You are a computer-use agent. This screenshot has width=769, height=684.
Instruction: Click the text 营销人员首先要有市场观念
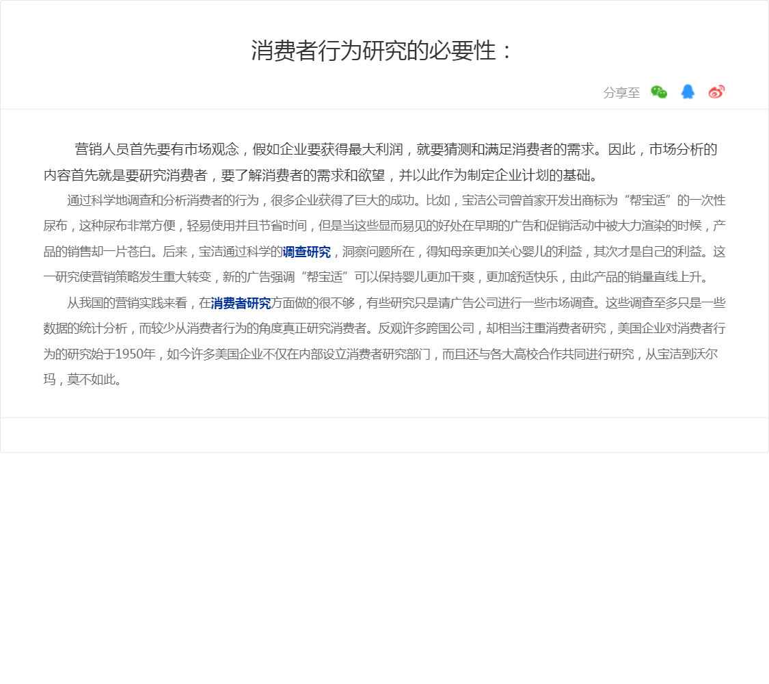[x=157, y=149]
